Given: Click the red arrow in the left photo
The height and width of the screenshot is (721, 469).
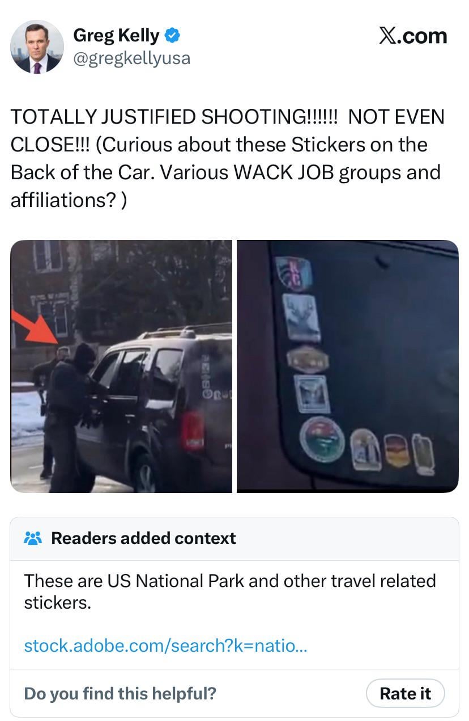Looking at the screenshot, I should tap(35, 327).
